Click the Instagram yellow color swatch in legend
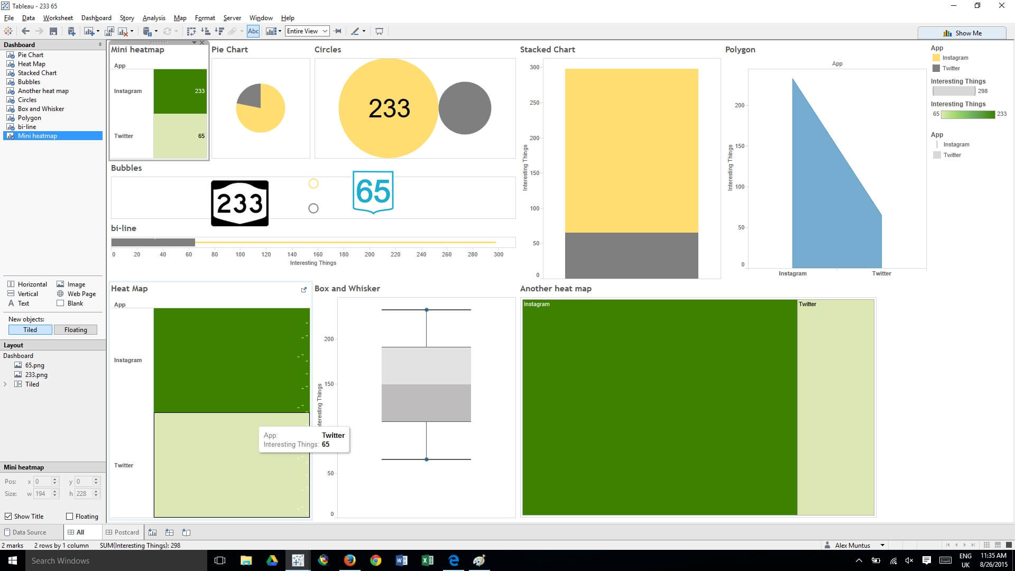Viewport: 1015px width, 571px height. (x=936, y=58)
